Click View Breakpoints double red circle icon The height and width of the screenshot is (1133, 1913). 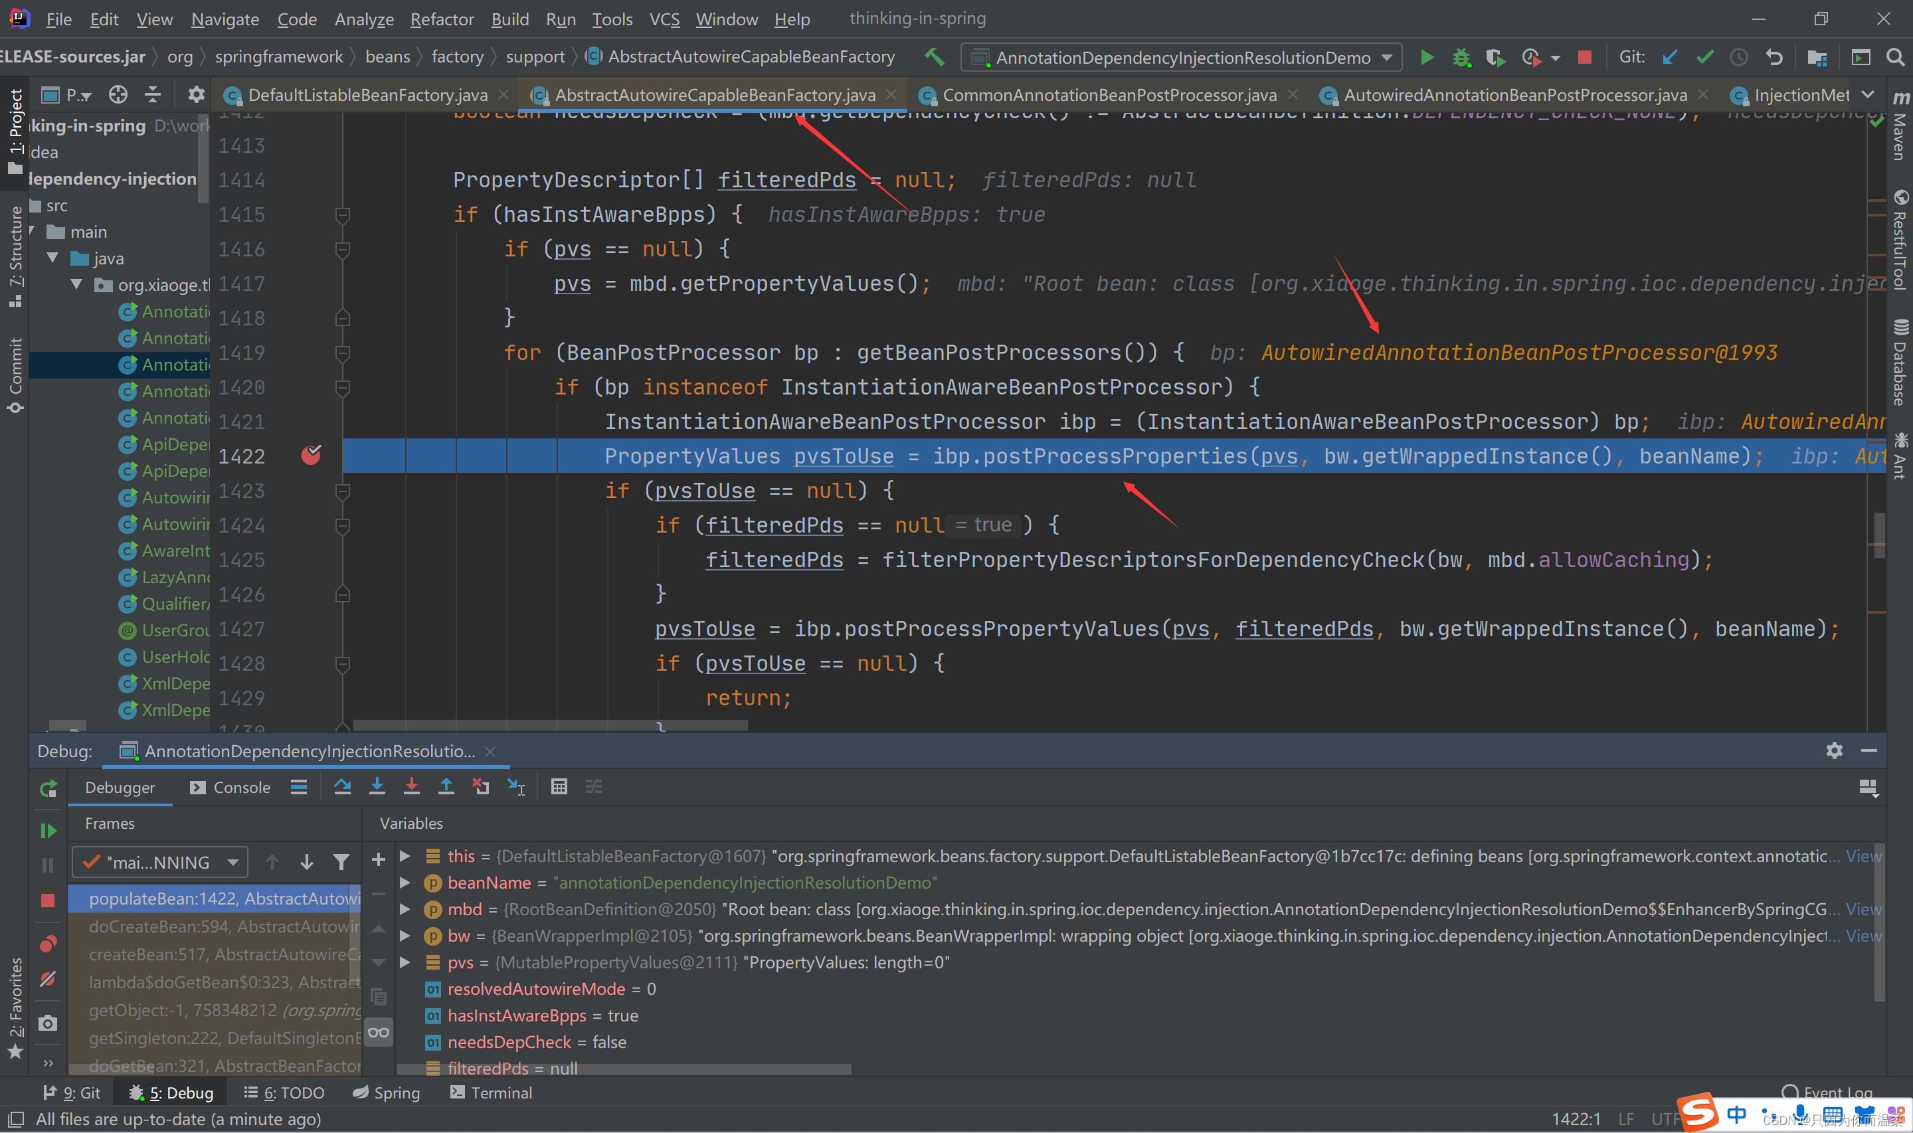48,944
